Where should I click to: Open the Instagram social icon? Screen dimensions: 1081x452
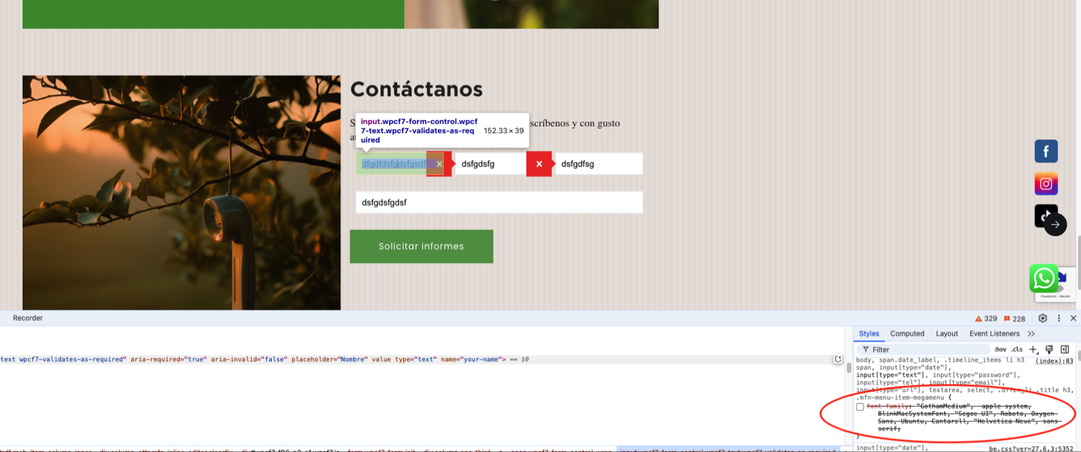(1046, 184)
